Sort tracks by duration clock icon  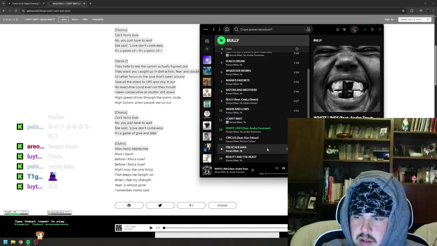point(297,49)
